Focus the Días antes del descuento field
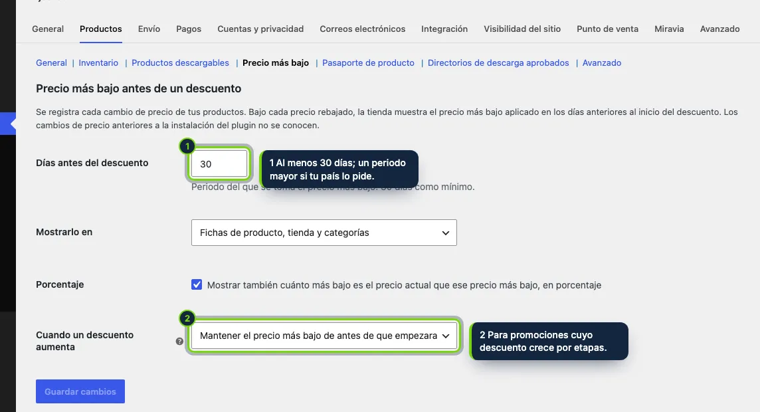Screen dimensions: 760x412 pos(219,164)
